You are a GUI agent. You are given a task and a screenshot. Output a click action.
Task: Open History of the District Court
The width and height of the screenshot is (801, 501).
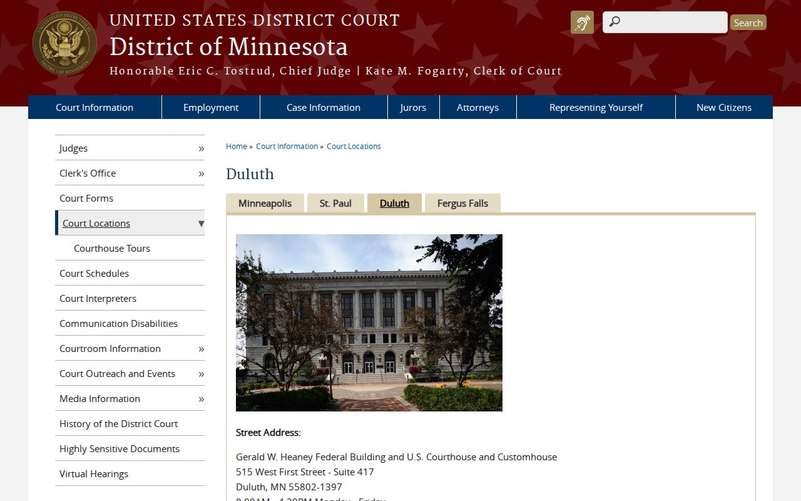click(x=118, y=424)
